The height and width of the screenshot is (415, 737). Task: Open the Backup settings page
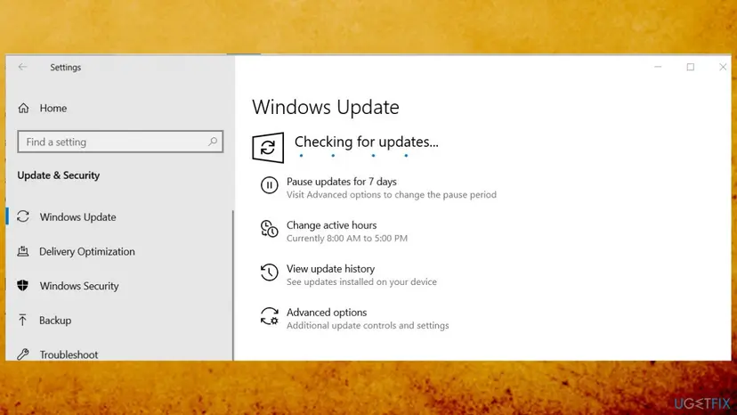tap(55, 320)
